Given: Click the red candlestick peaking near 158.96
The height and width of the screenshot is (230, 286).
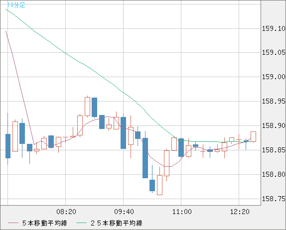Looking at the screenshot, I should 87,107.
